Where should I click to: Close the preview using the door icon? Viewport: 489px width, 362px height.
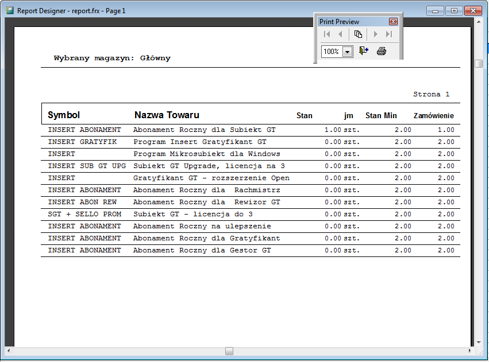(364, 50)
